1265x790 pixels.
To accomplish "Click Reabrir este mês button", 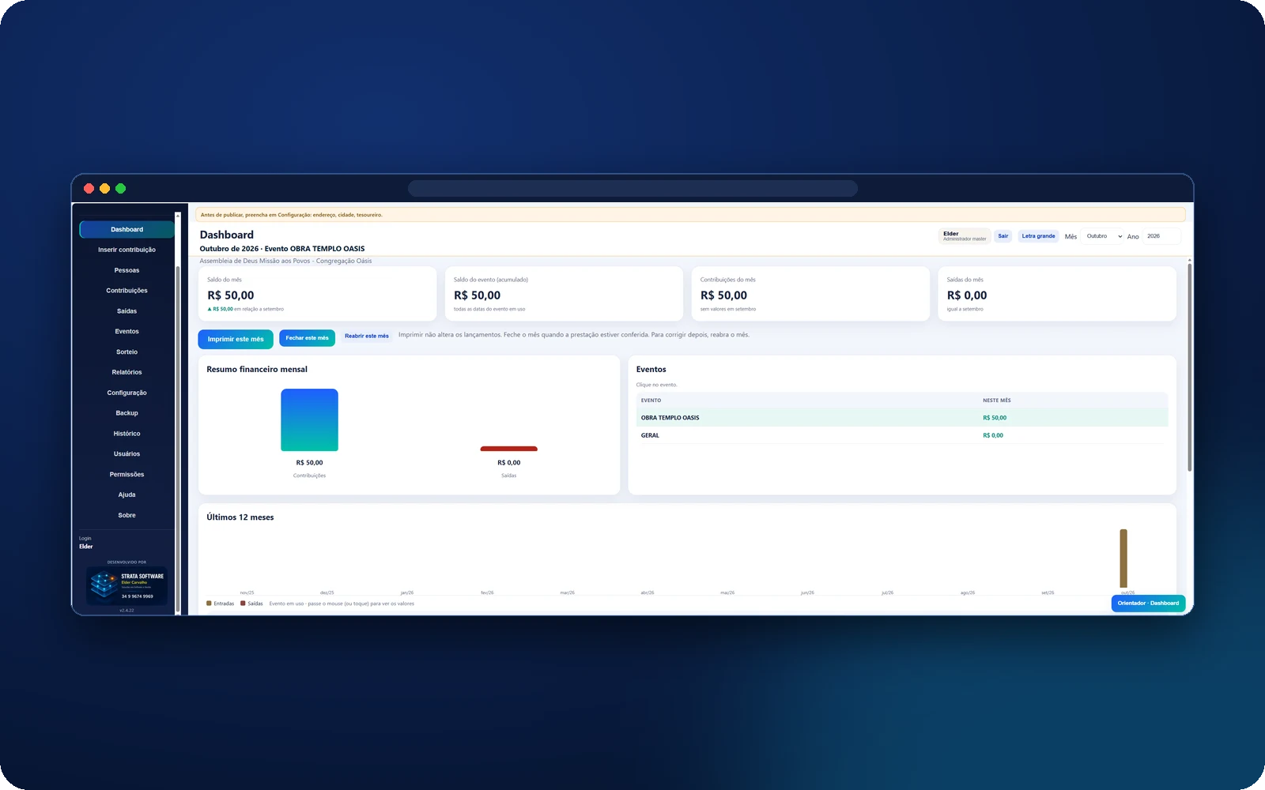I will point(367,337).
